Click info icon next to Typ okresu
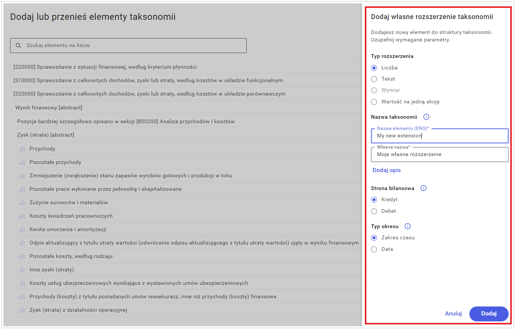Viewport: 517px width, 330px height. click(x=407, y=226)
